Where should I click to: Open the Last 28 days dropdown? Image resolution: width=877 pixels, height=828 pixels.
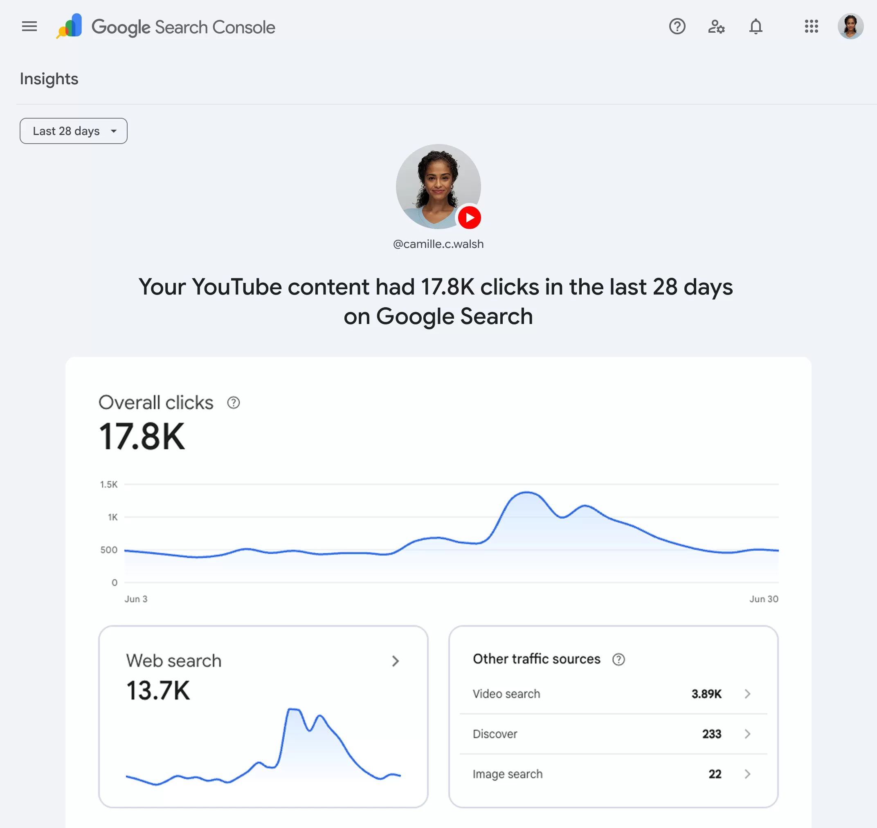[73, 131]
